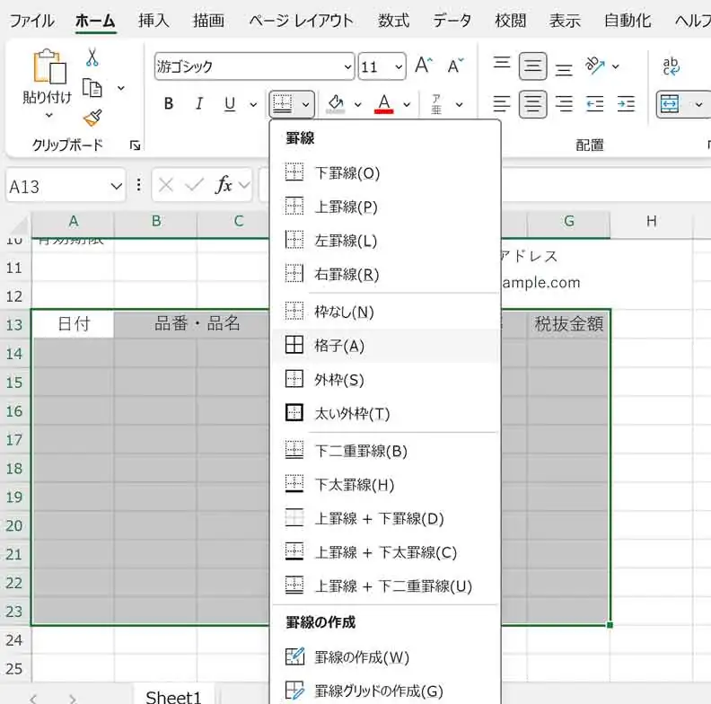Toggle italic formatting
The image size is (711, 704).
(199, 104)
